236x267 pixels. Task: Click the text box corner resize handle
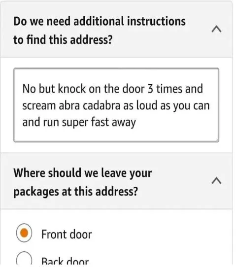tap(217, 140)
